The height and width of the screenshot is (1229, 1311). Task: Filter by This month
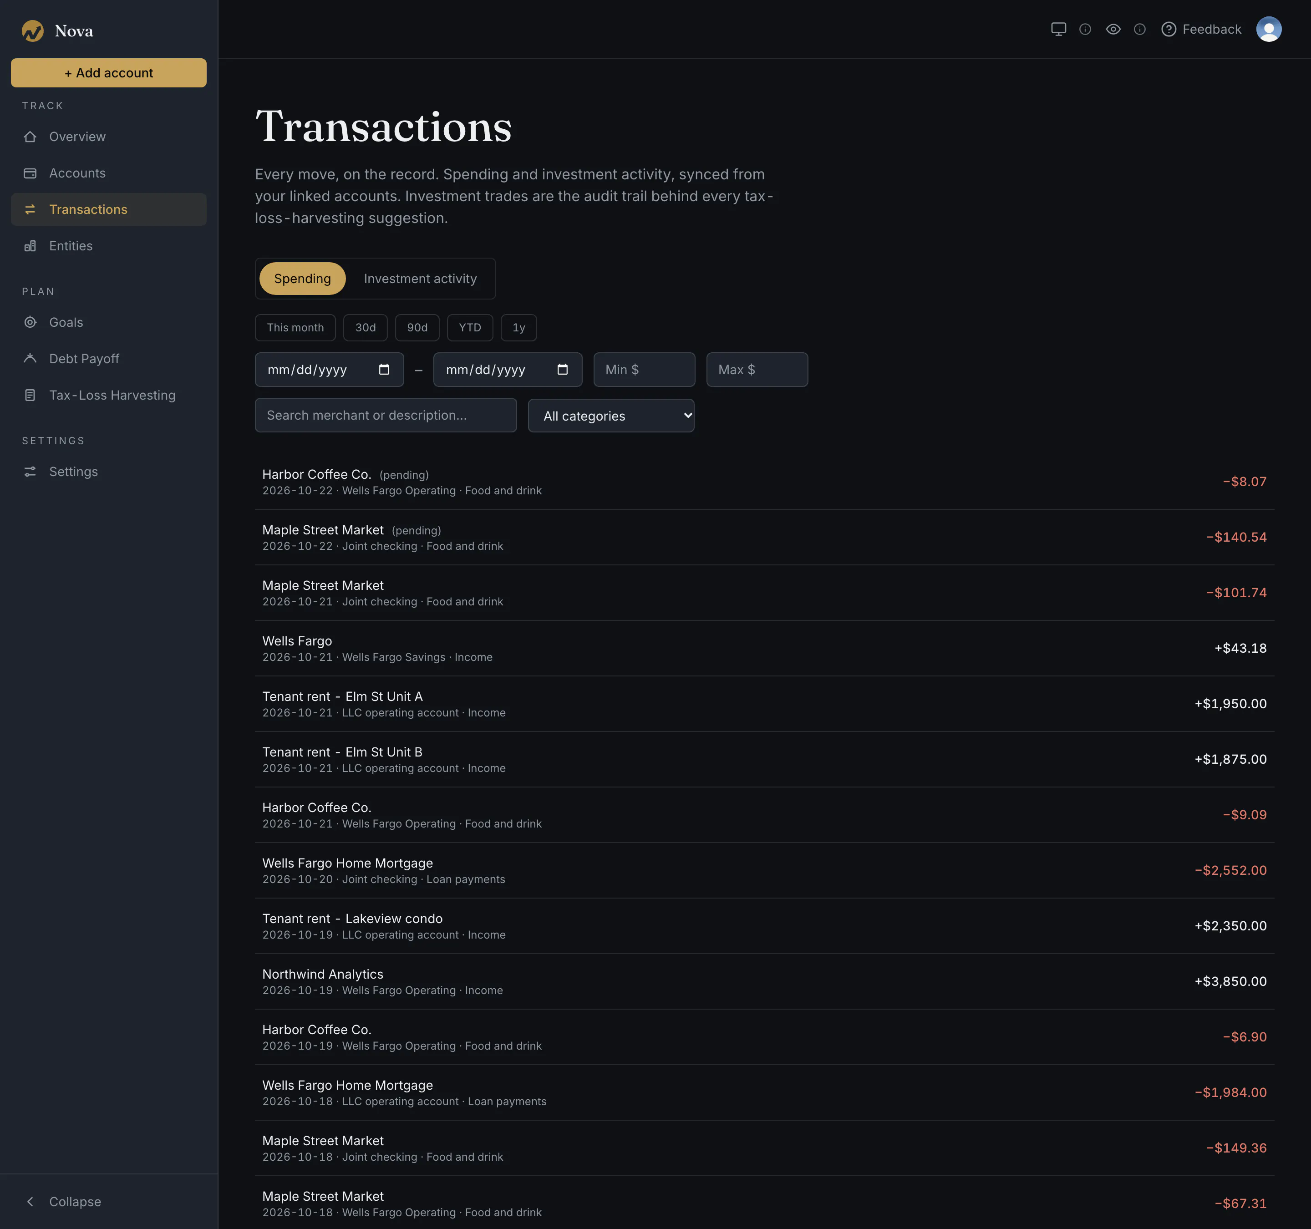(295, 328)
